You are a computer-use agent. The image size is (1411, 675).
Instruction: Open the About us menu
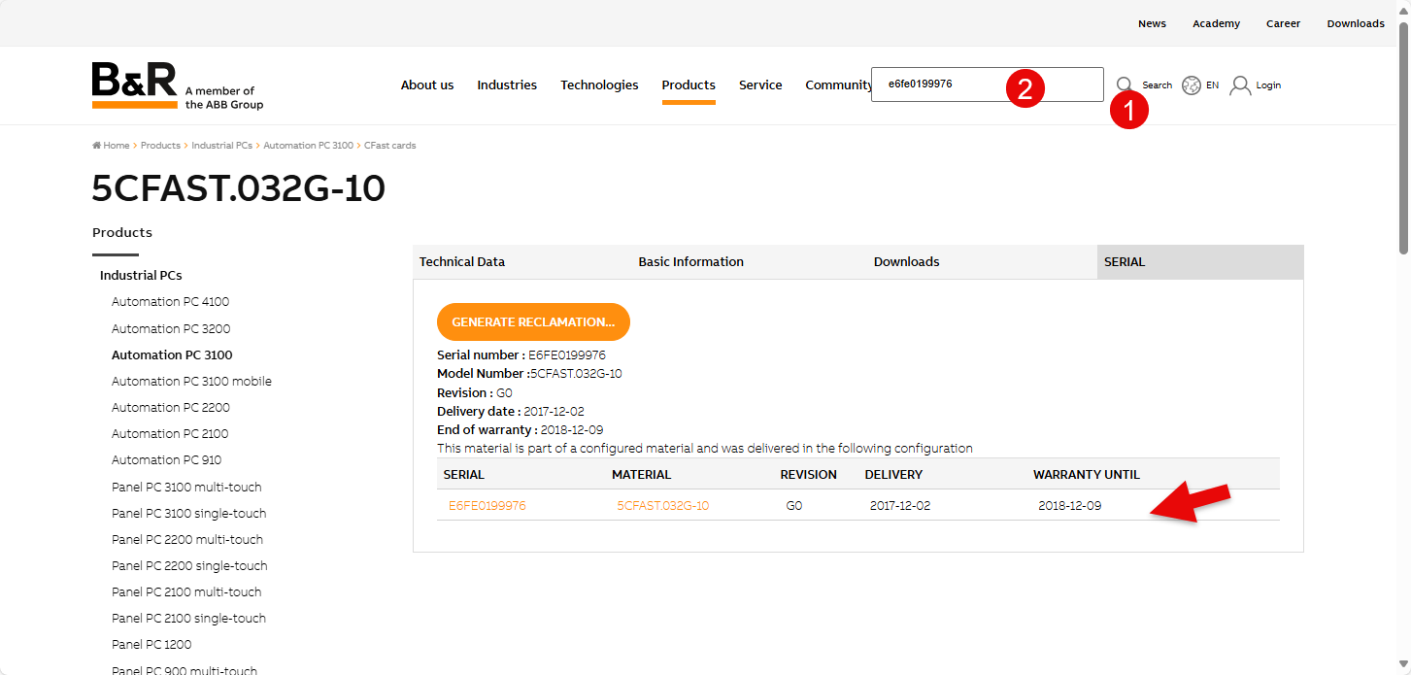click(x=427, y=84)
